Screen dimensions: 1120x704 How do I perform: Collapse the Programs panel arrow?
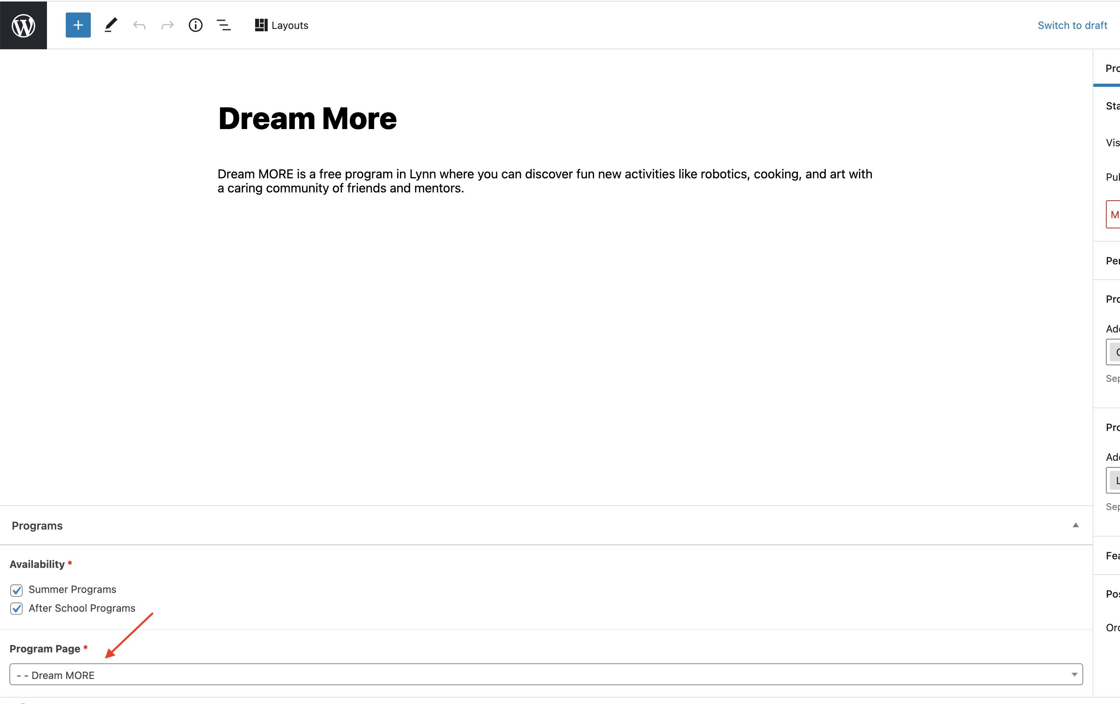coord(1075,525)
